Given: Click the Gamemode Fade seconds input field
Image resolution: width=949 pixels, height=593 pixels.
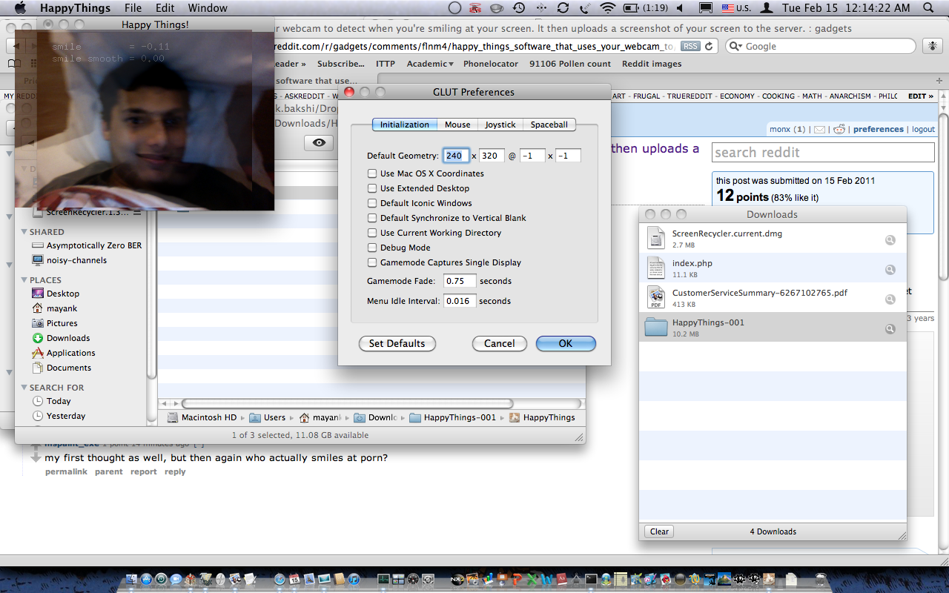Looking at the screenshot, I should coord(460,281).
